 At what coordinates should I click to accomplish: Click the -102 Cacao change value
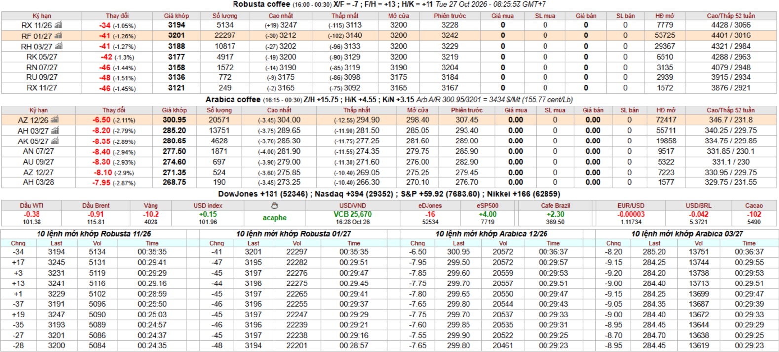754,214
